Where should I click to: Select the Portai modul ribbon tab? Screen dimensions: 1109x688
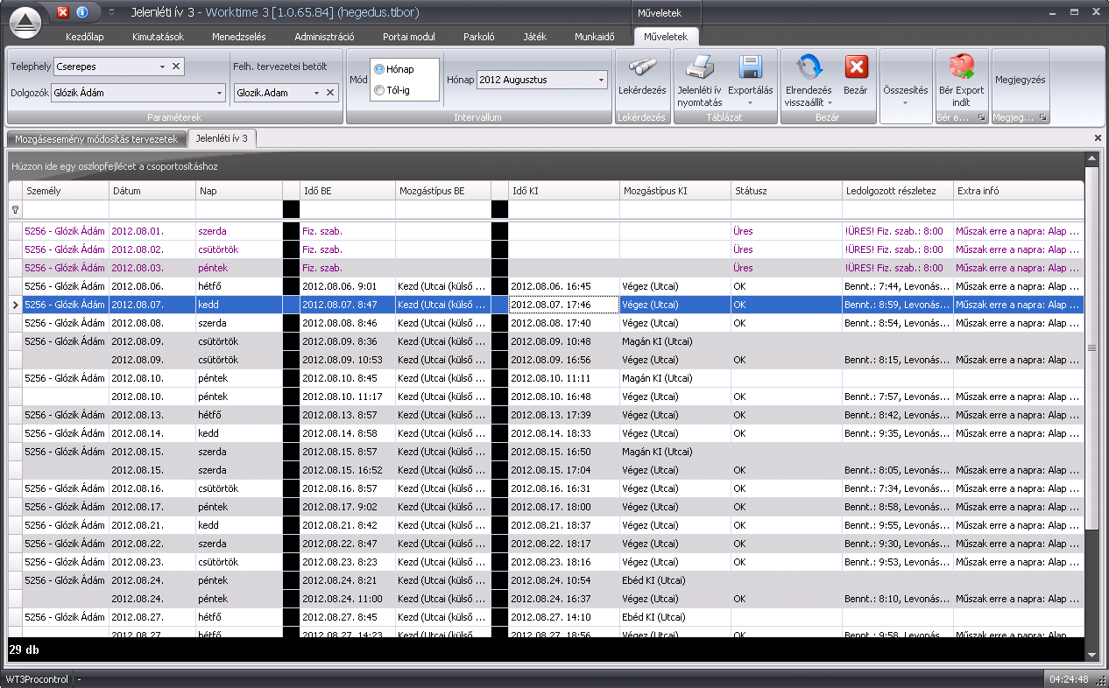(x=408, y=37)
